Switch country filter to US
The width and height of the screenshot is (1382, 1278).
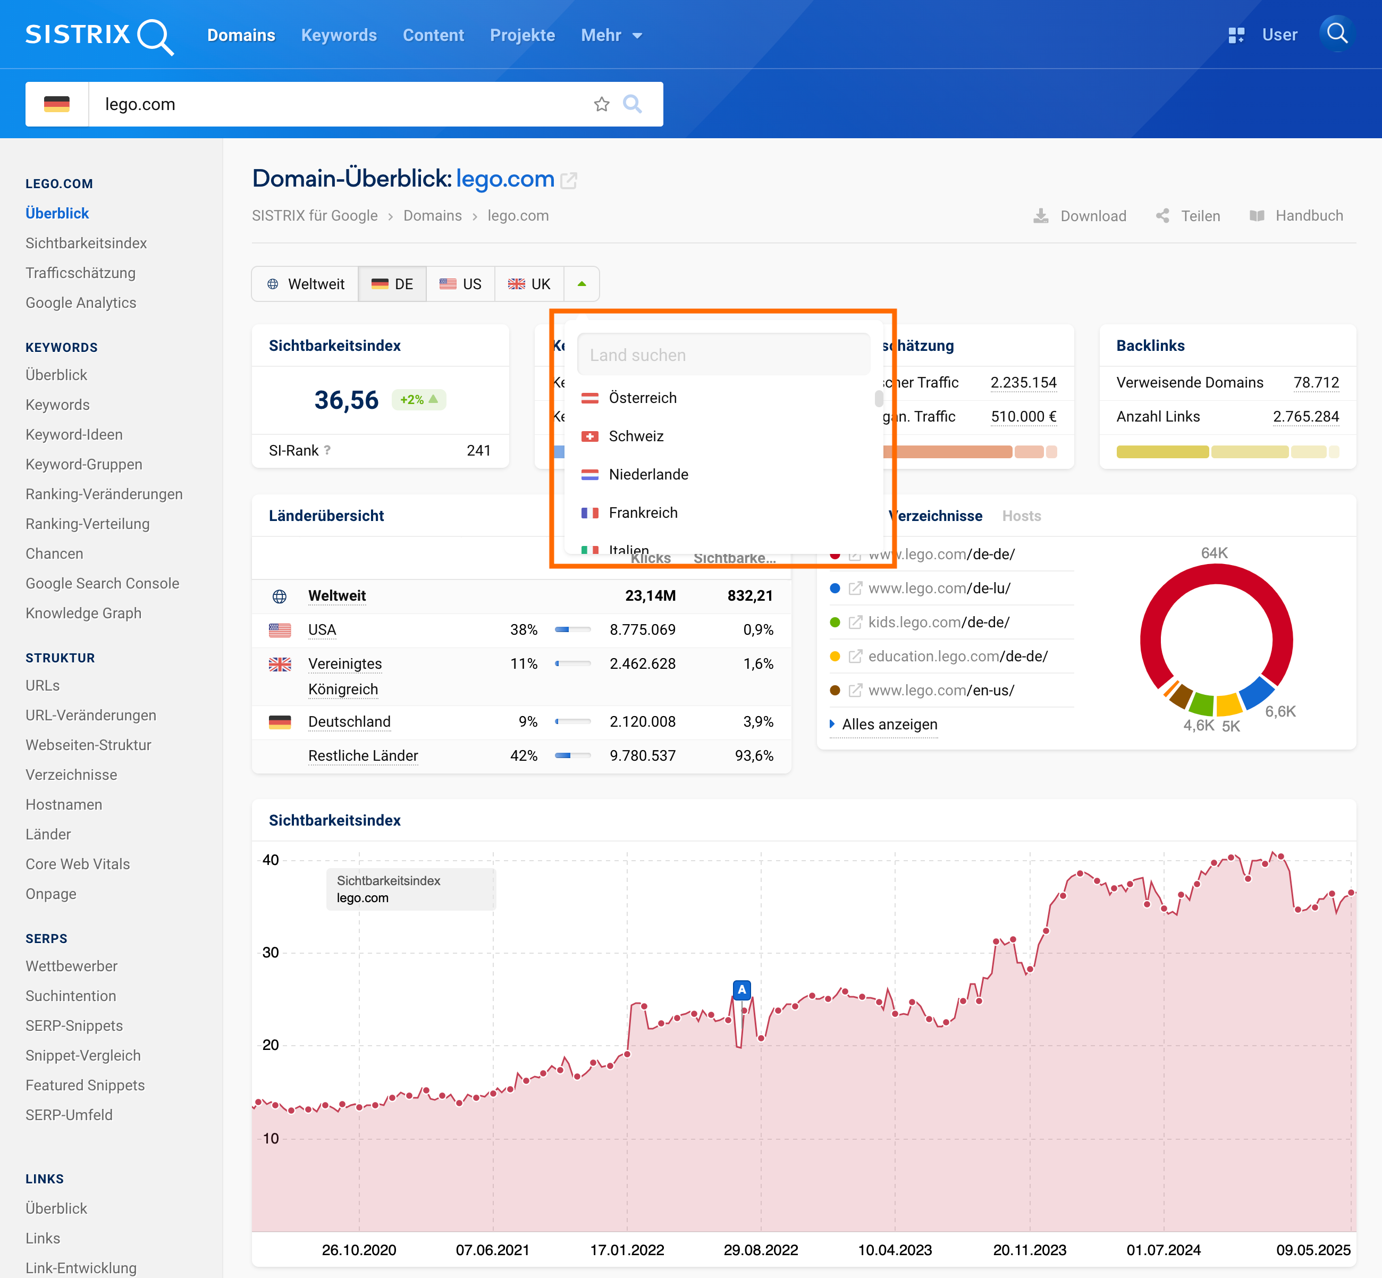coord(460,284)
